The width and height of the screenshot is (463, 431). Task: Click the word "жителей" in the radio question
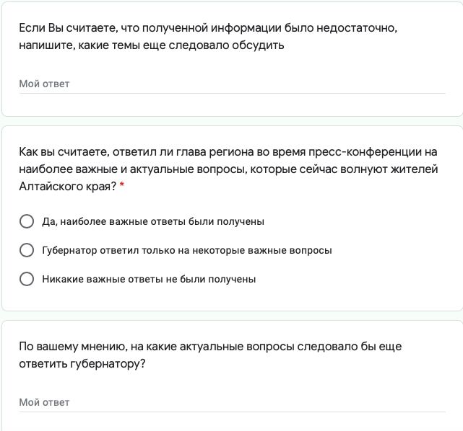(x=414, y=169)
